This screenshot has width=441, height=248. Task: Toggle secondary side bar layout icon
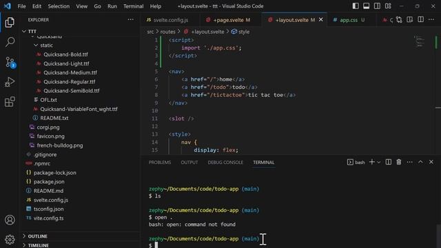pos(377,6)
